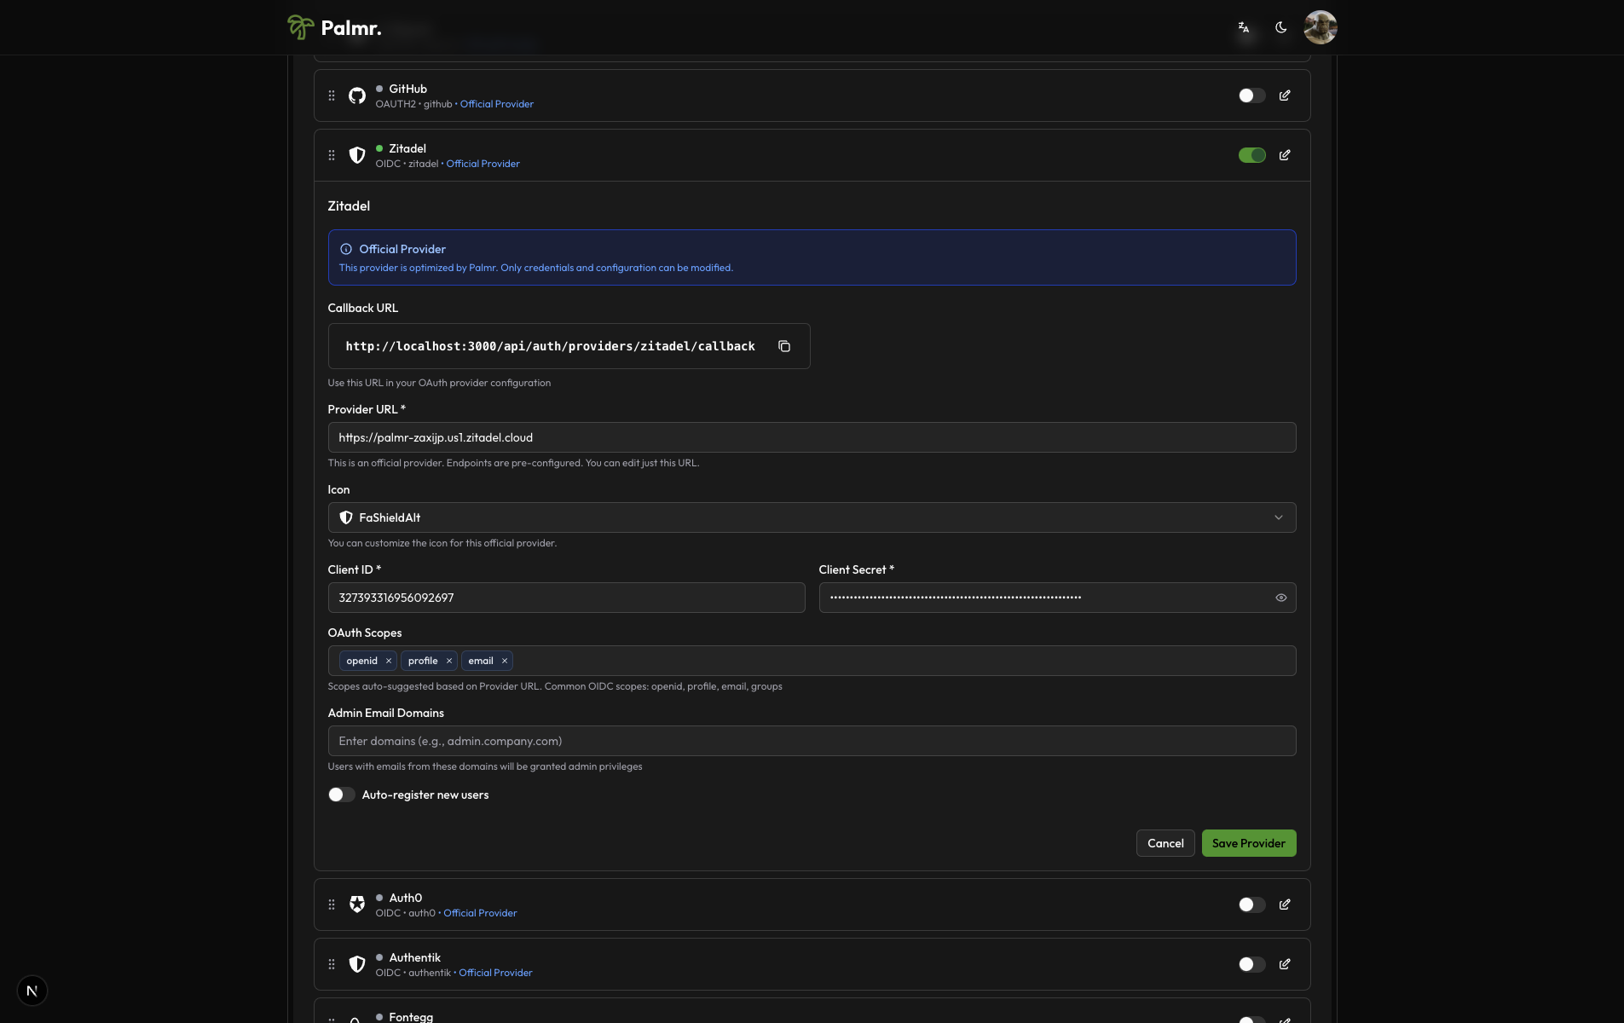1624x1023 pixels.
Task: Click the Auth0 provider name
Action: pos(406,898)
